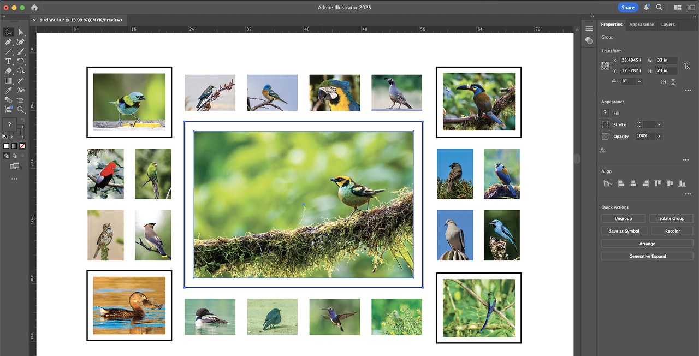The height and width of the screenshot is (356, 699).
Task: Activate the Zoom magnifier tool
Action: pyautogui.click(x=21, y=109)
